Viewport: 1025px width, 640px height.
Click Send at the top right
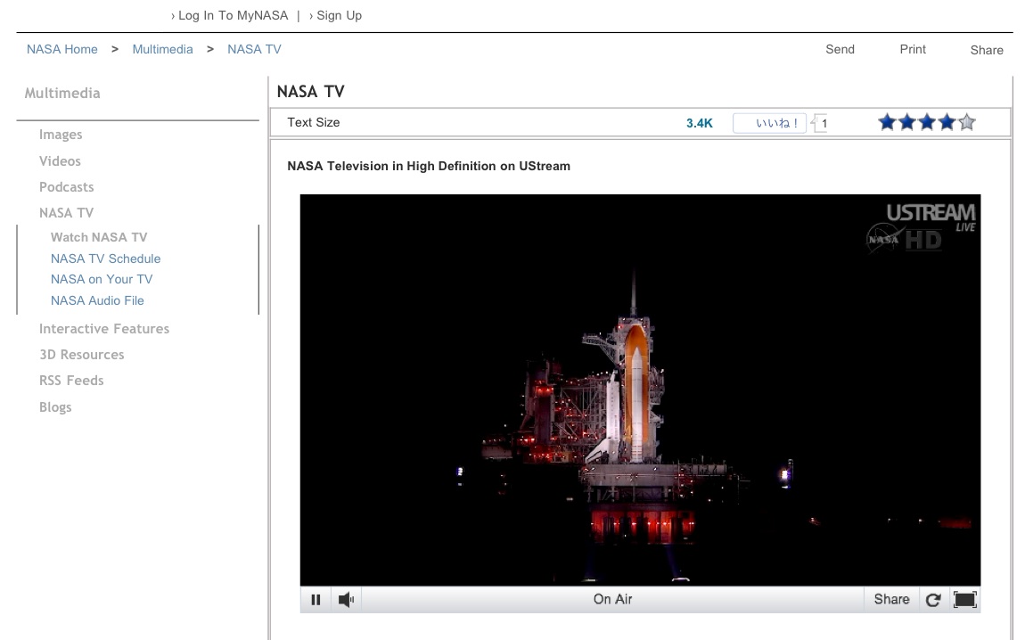[x=840, y=49]
